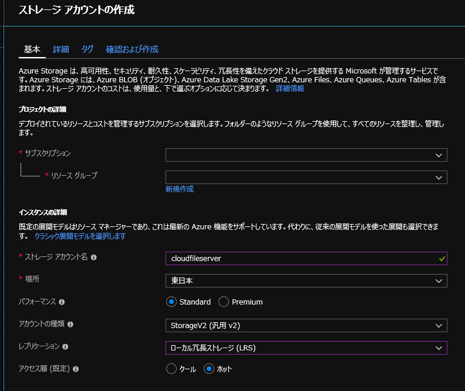Click the storage account name field cloudfileserver
Viewport: 465px width, 391px height.
[299, 258]
